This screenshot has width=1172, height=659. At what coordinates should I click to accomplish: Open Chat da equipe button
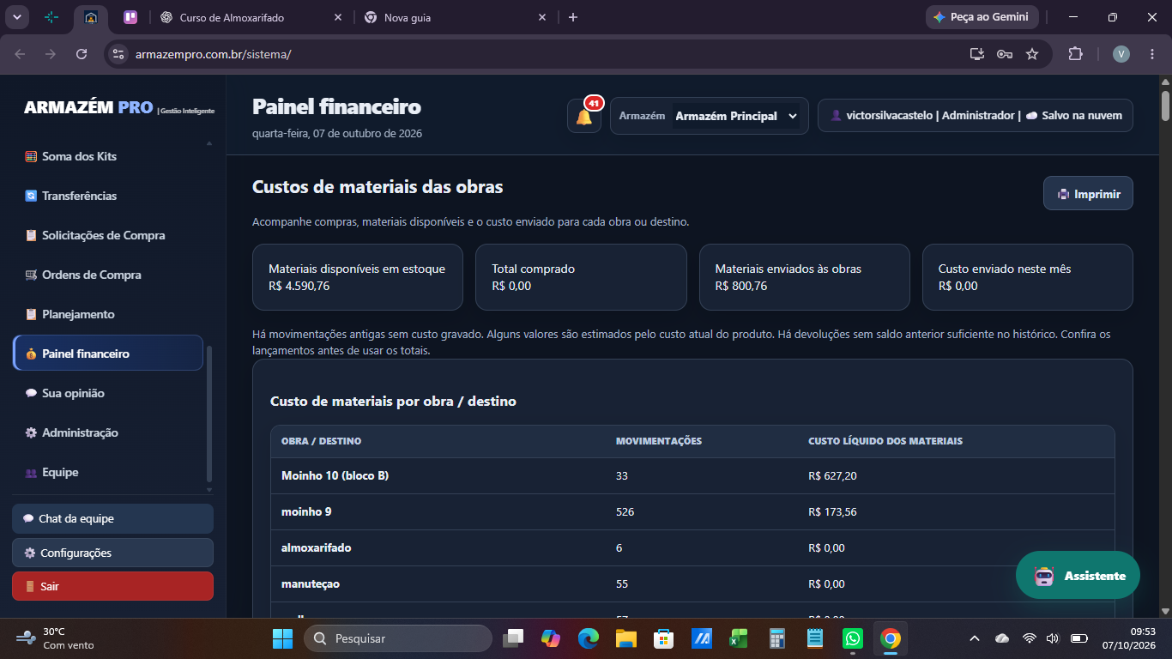pyautogui.click(x=112, y=518)
